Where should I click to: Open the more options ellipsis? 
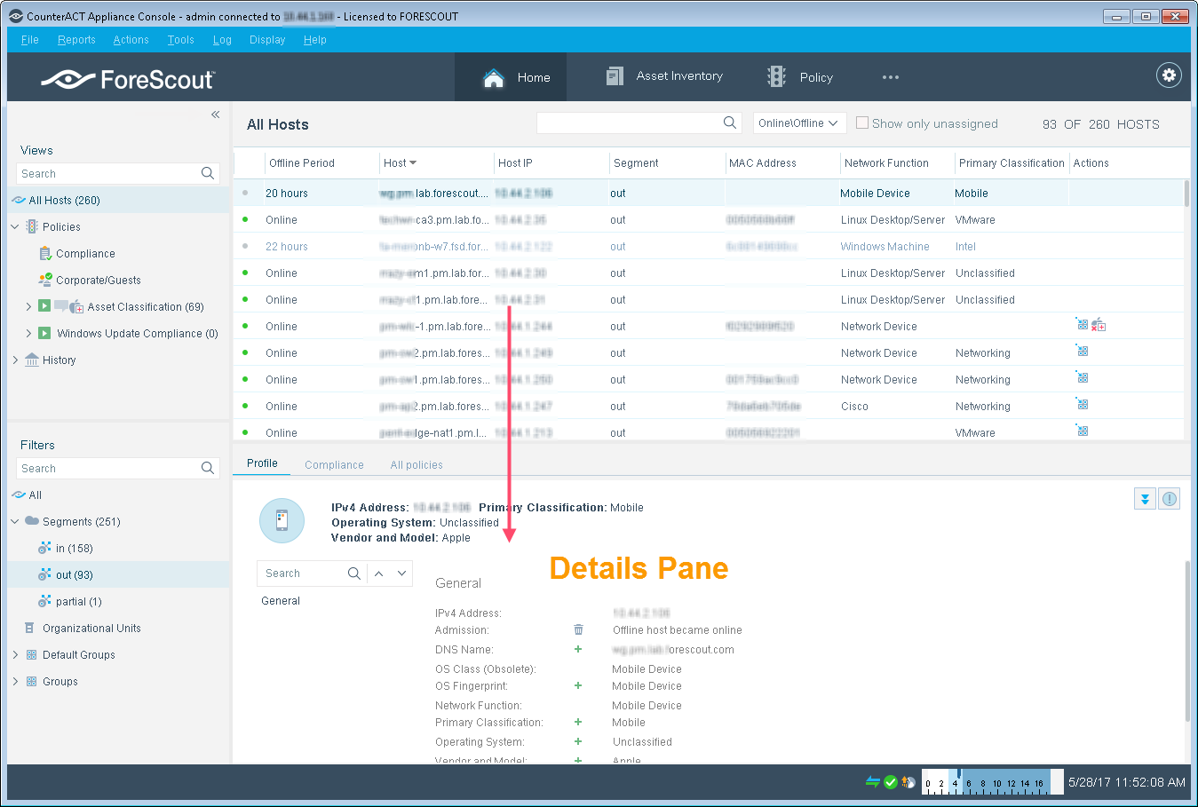891,77
